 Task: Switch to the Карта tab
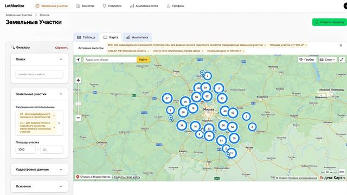point(111,37)
